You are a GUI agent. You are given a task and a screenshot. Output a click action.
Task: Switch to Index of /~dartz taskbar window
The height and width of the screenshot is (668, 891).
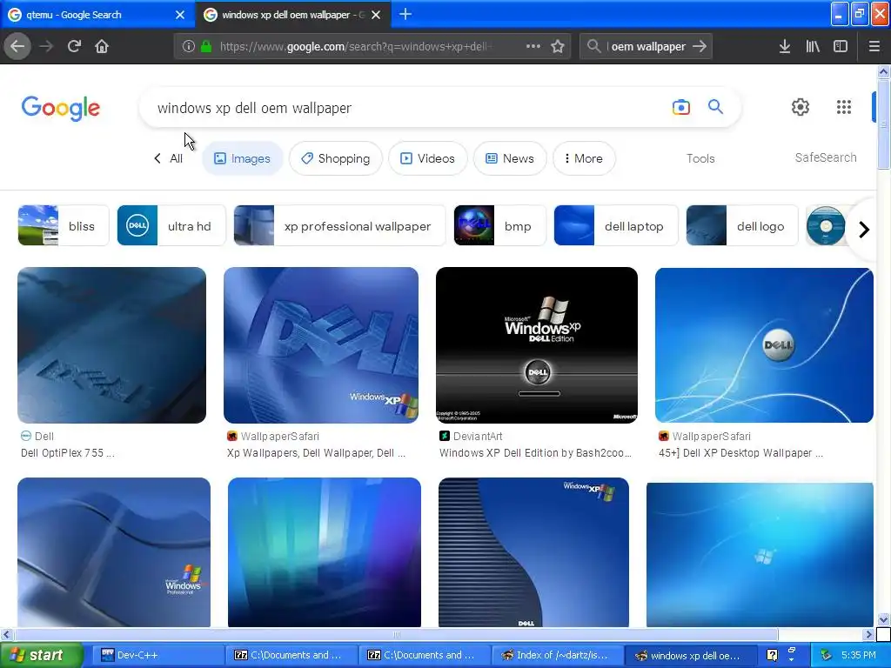[556, 655]
